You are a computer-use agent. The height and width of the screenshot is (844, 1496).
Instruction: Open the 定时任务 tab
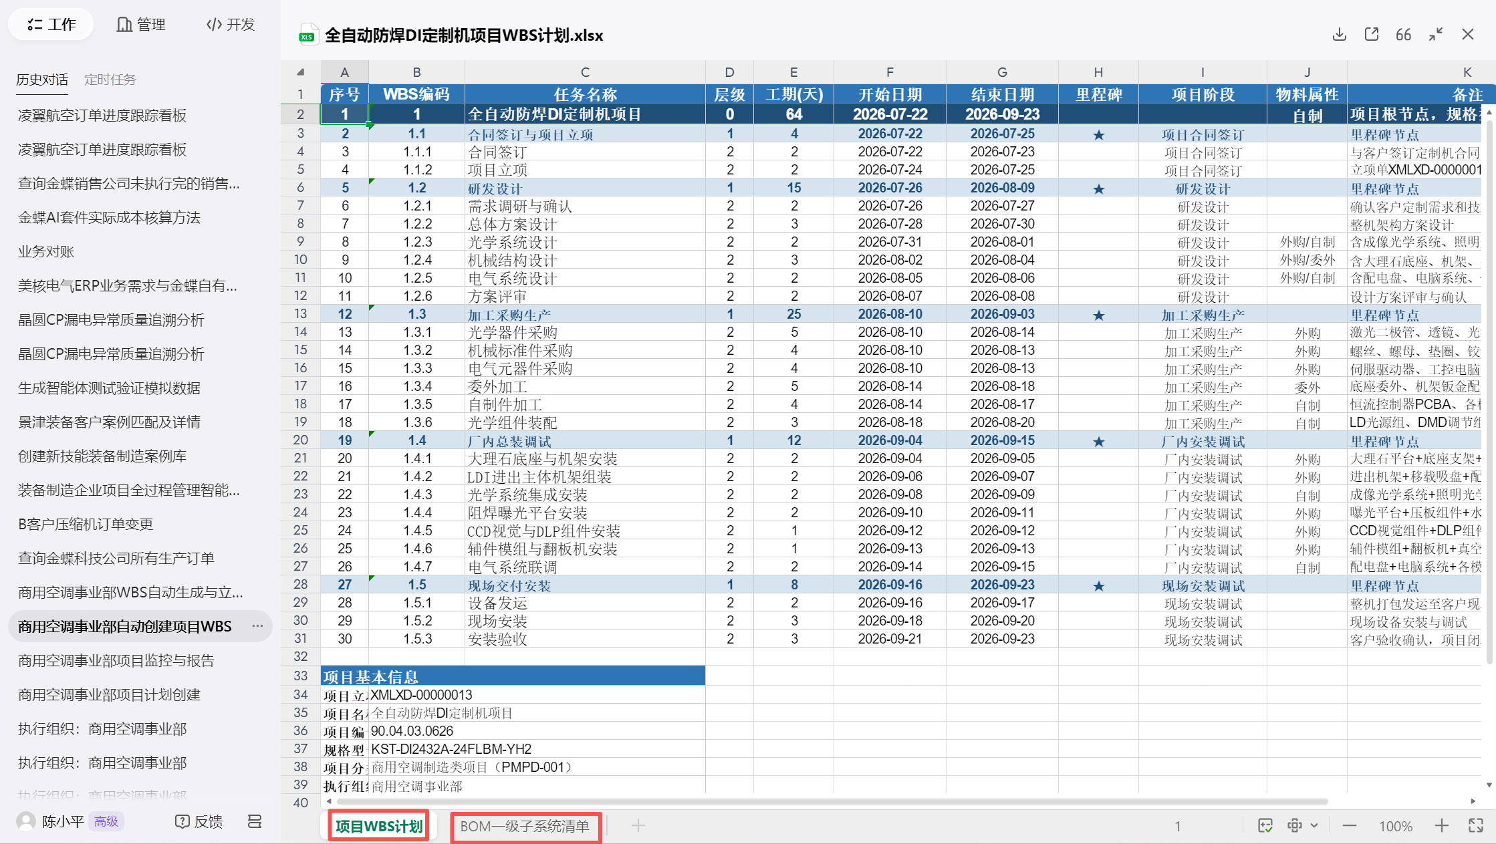110,80
